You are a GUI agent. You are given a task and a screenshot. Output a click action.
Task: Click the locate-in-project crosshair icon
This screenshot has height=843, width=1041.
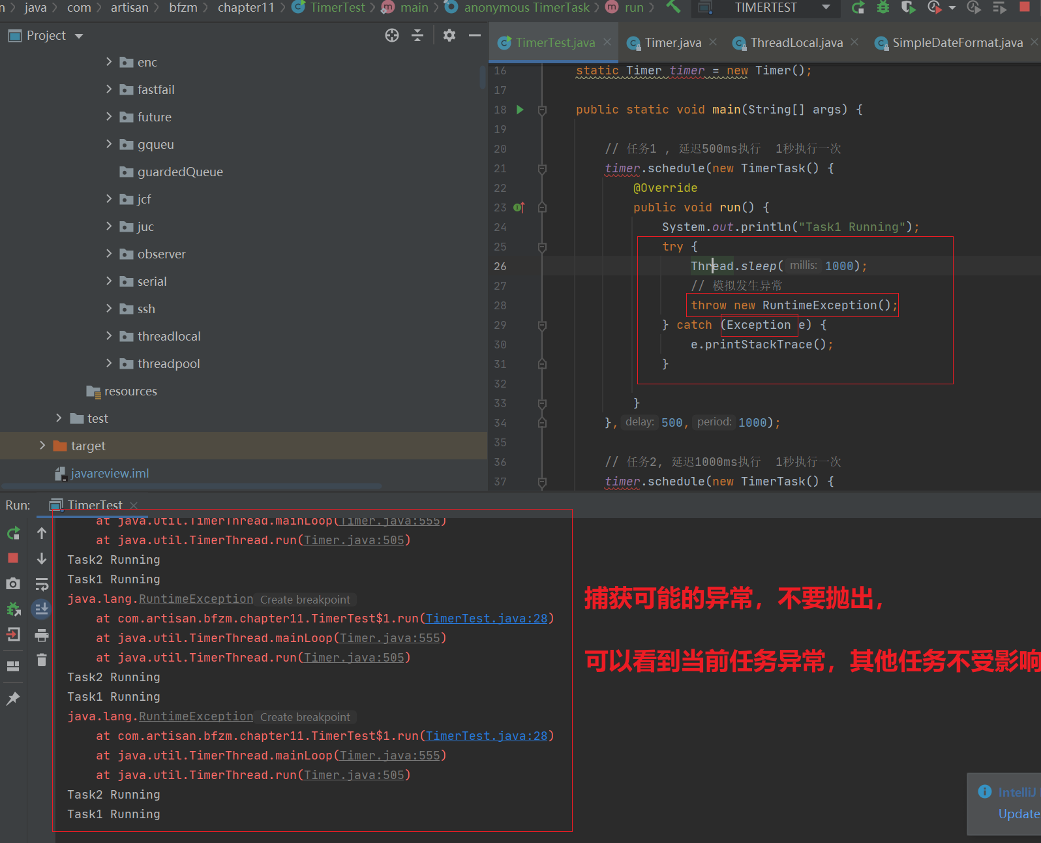pos(392,35)
